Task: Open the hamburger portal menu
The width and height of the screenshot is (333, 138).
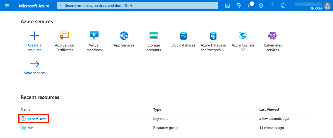Action: 7,6
